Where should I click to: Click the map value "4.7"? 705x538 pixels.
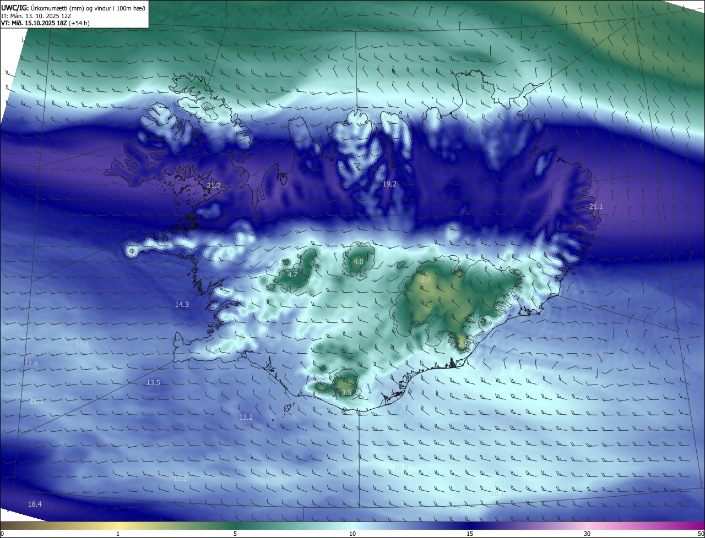pyautogui.click(x=292, y=275)
